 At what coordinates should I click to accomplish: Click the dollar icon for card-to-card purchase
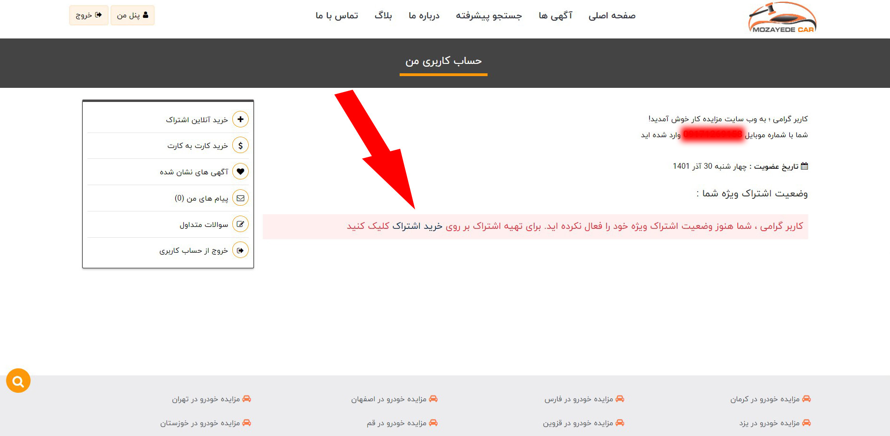click(x=240, y=146)
